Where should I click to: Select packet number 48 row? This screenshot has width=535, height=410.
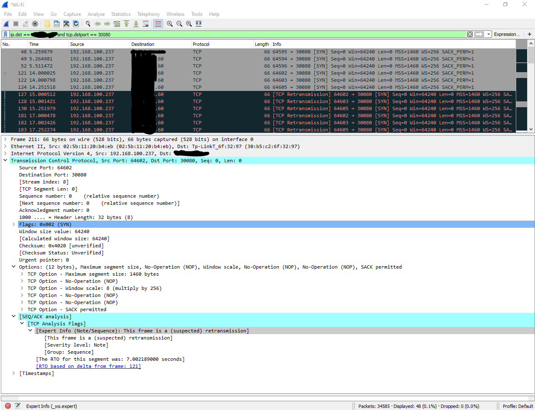pyautogui.click(x=258, y=52)
